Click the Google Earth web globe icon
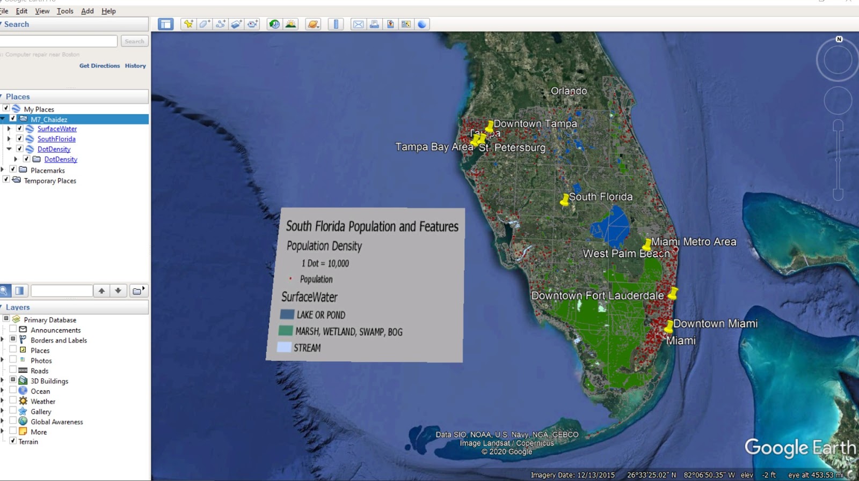The width and height of the screenshot is (859, 481). [422, 24]
